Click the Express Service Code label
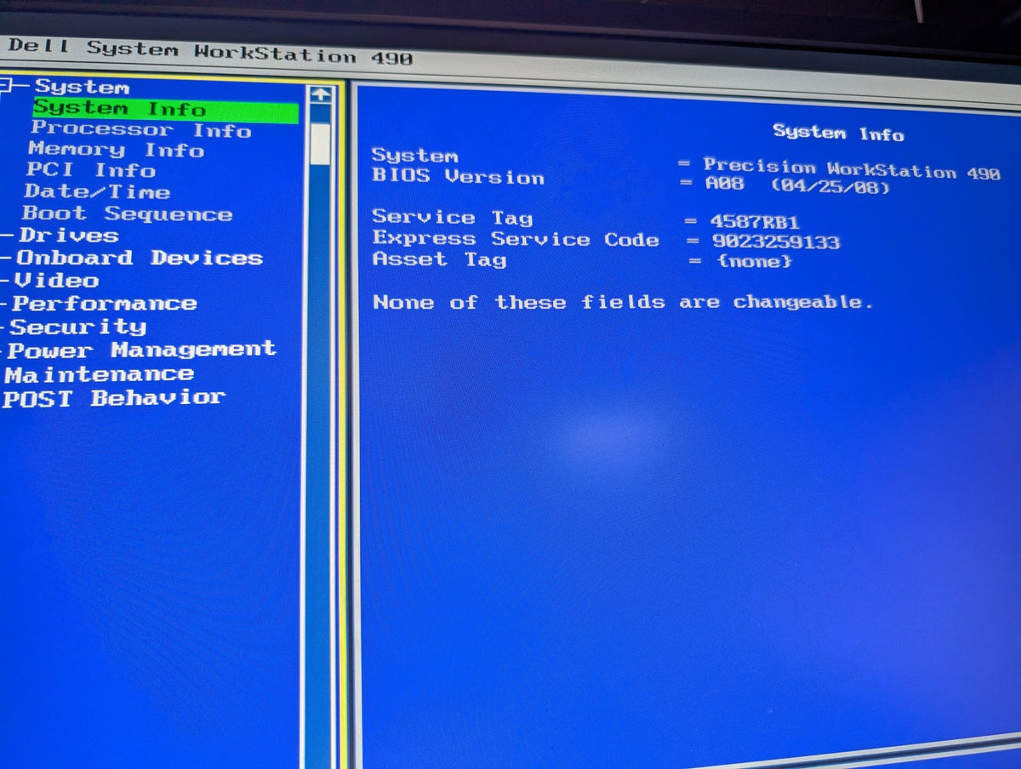The height and width of the screenshot is (769, 1021). pos(516,238)
